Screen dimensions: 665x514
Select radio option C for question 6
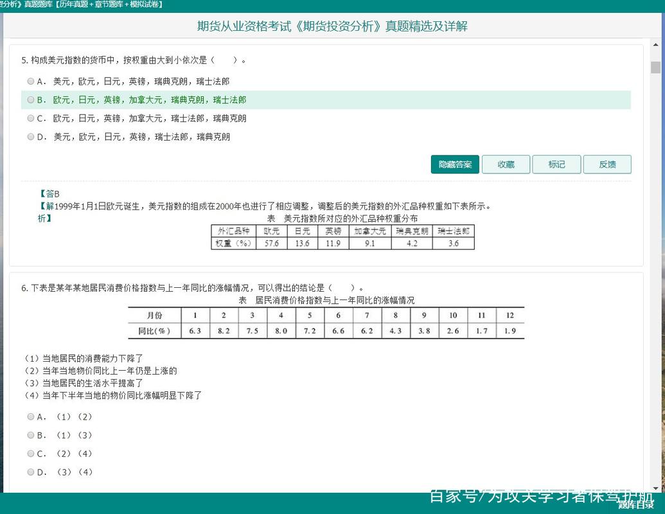coord(30,454)
